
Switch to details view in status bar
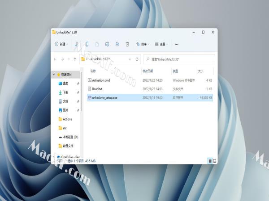(x=210, y=161)
